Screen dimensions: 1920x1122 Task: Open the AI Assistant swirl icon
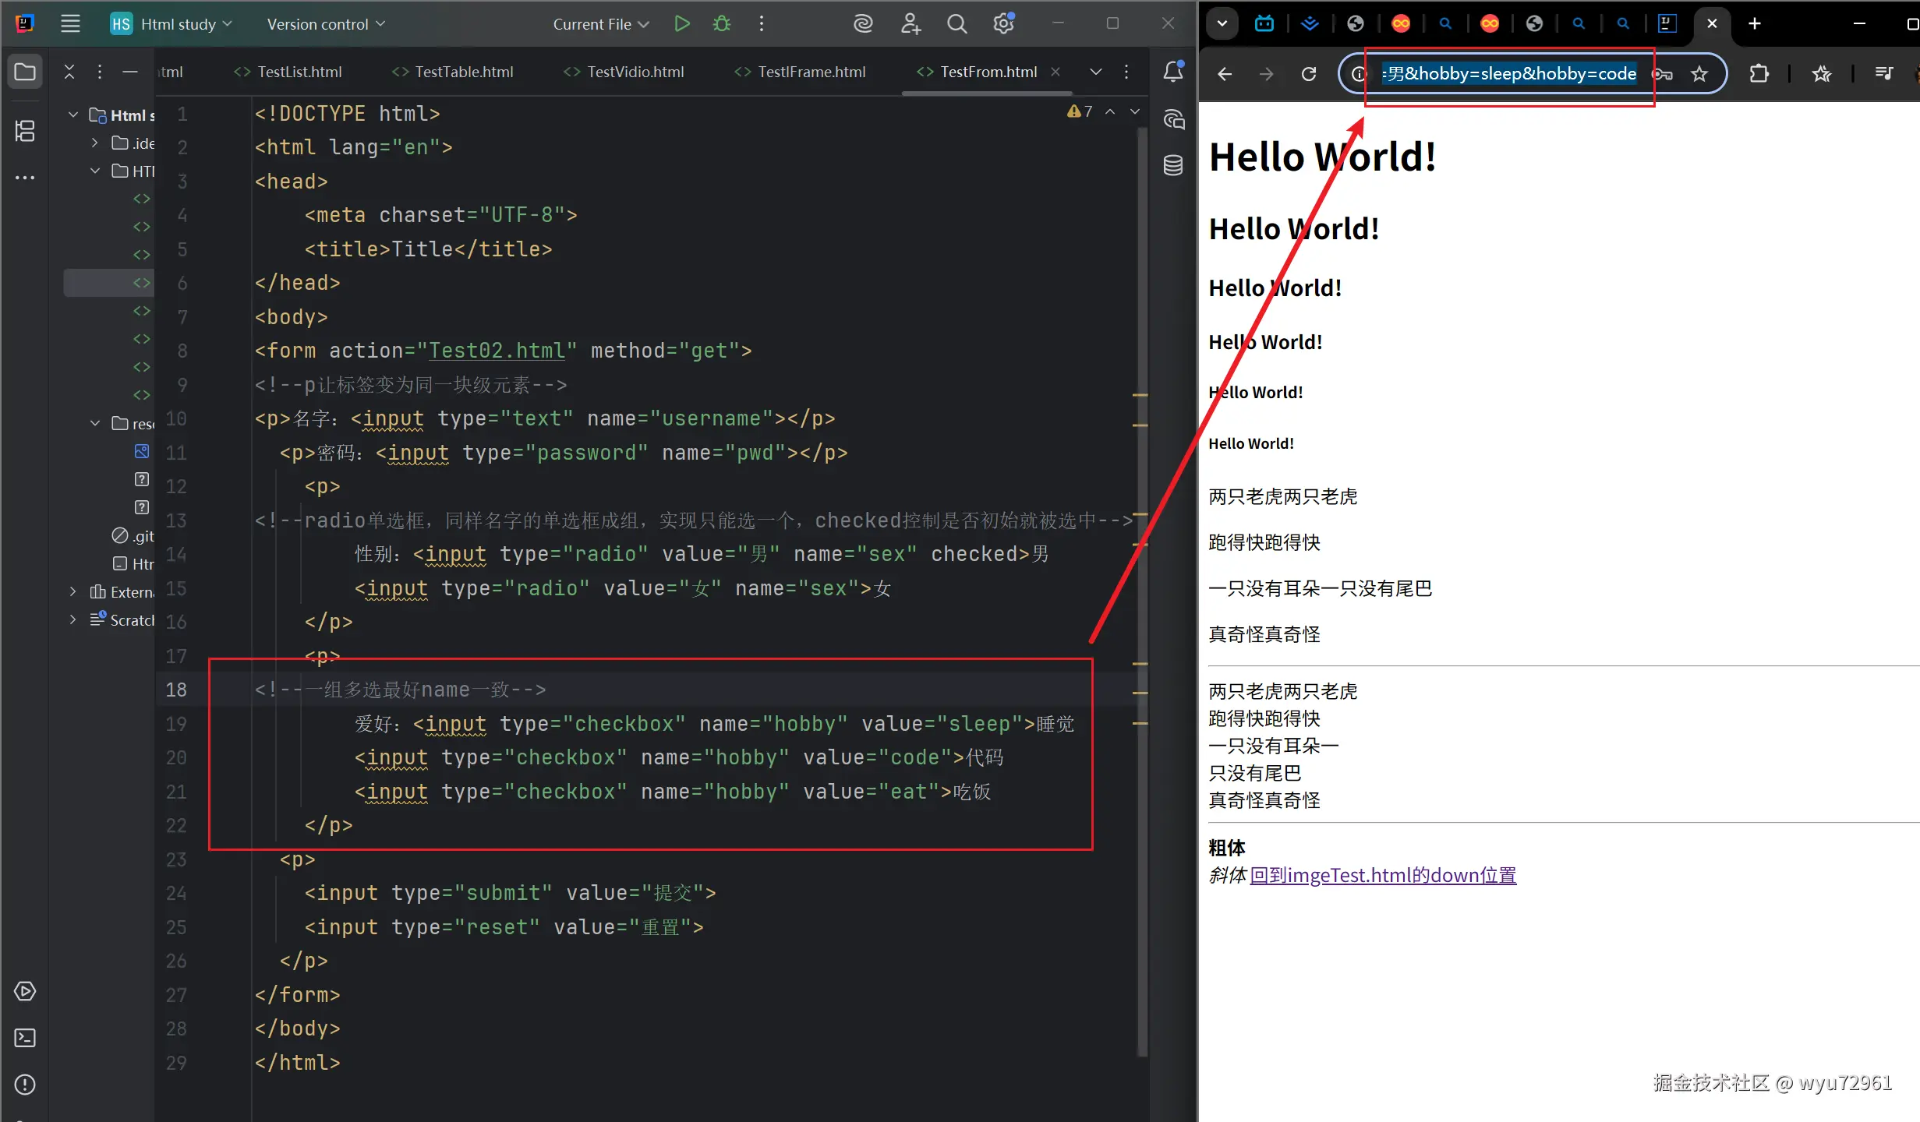[x=863, y=23]
